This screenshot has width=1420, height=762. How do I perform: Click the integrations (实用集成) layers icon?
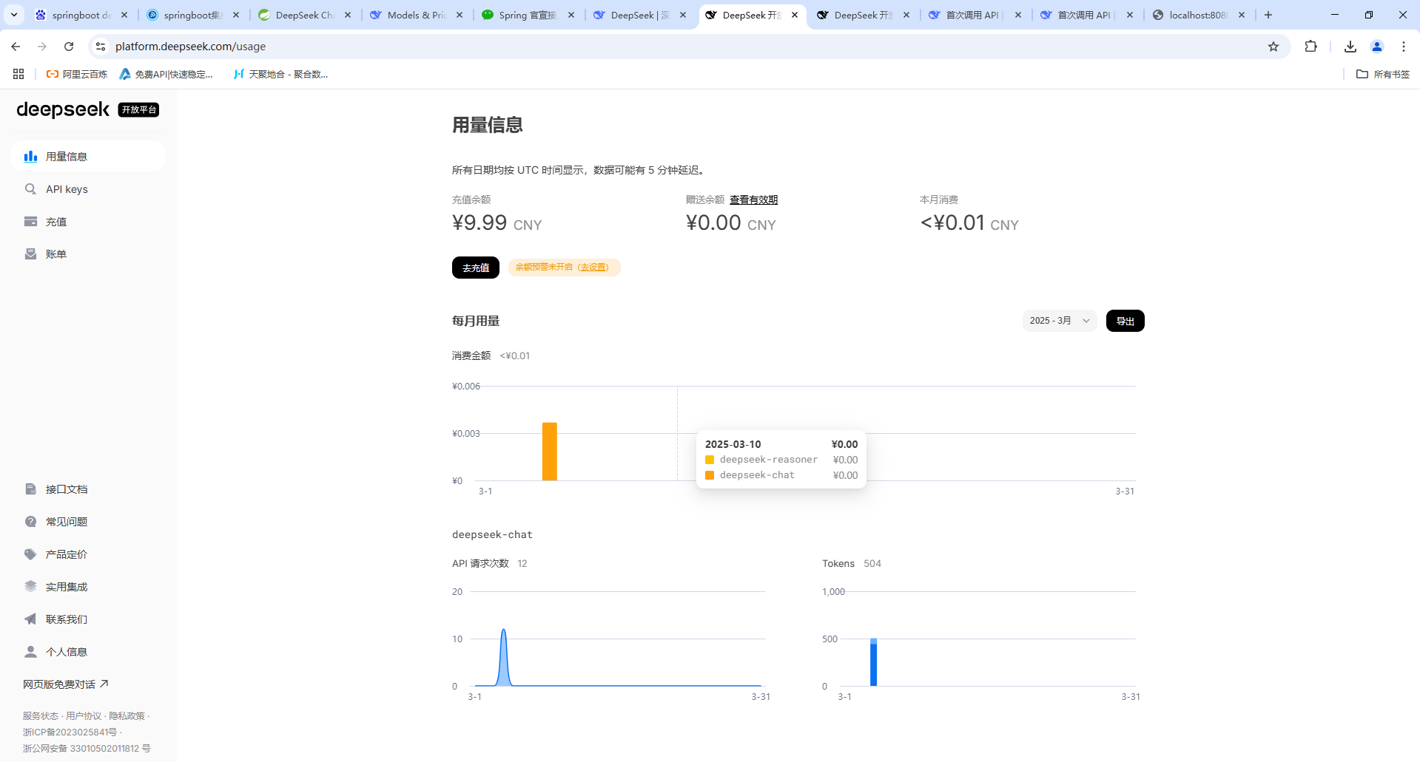point(30,587)
